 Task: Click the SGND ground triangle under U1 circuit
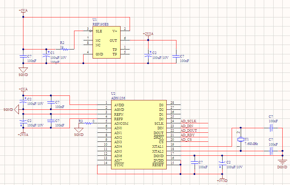point(23,70)
